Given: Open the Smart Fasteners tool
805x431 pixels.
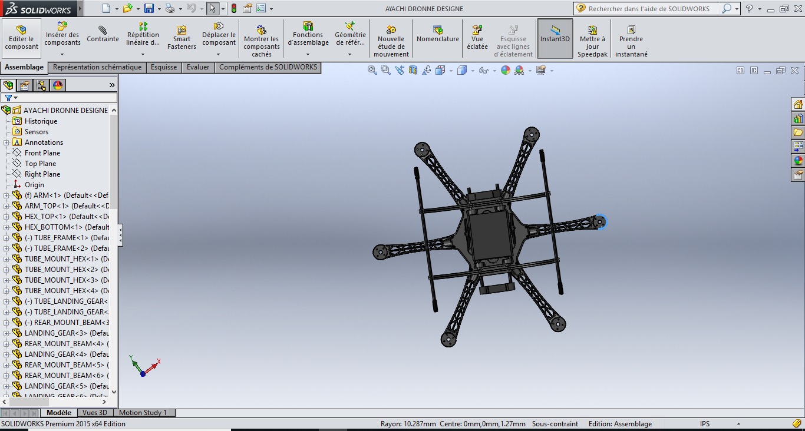Looking at the screenshot, I should point(182,38).
